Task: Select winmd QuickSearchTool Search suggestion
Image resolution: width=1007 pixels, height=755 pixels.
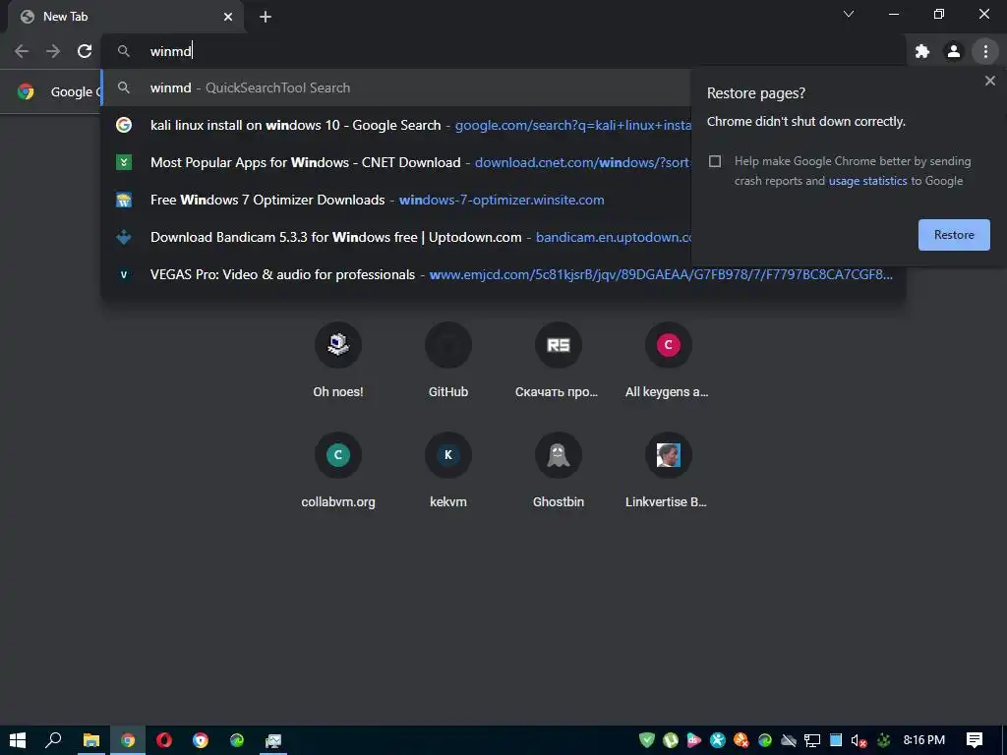Action: [x=395, y=87]
